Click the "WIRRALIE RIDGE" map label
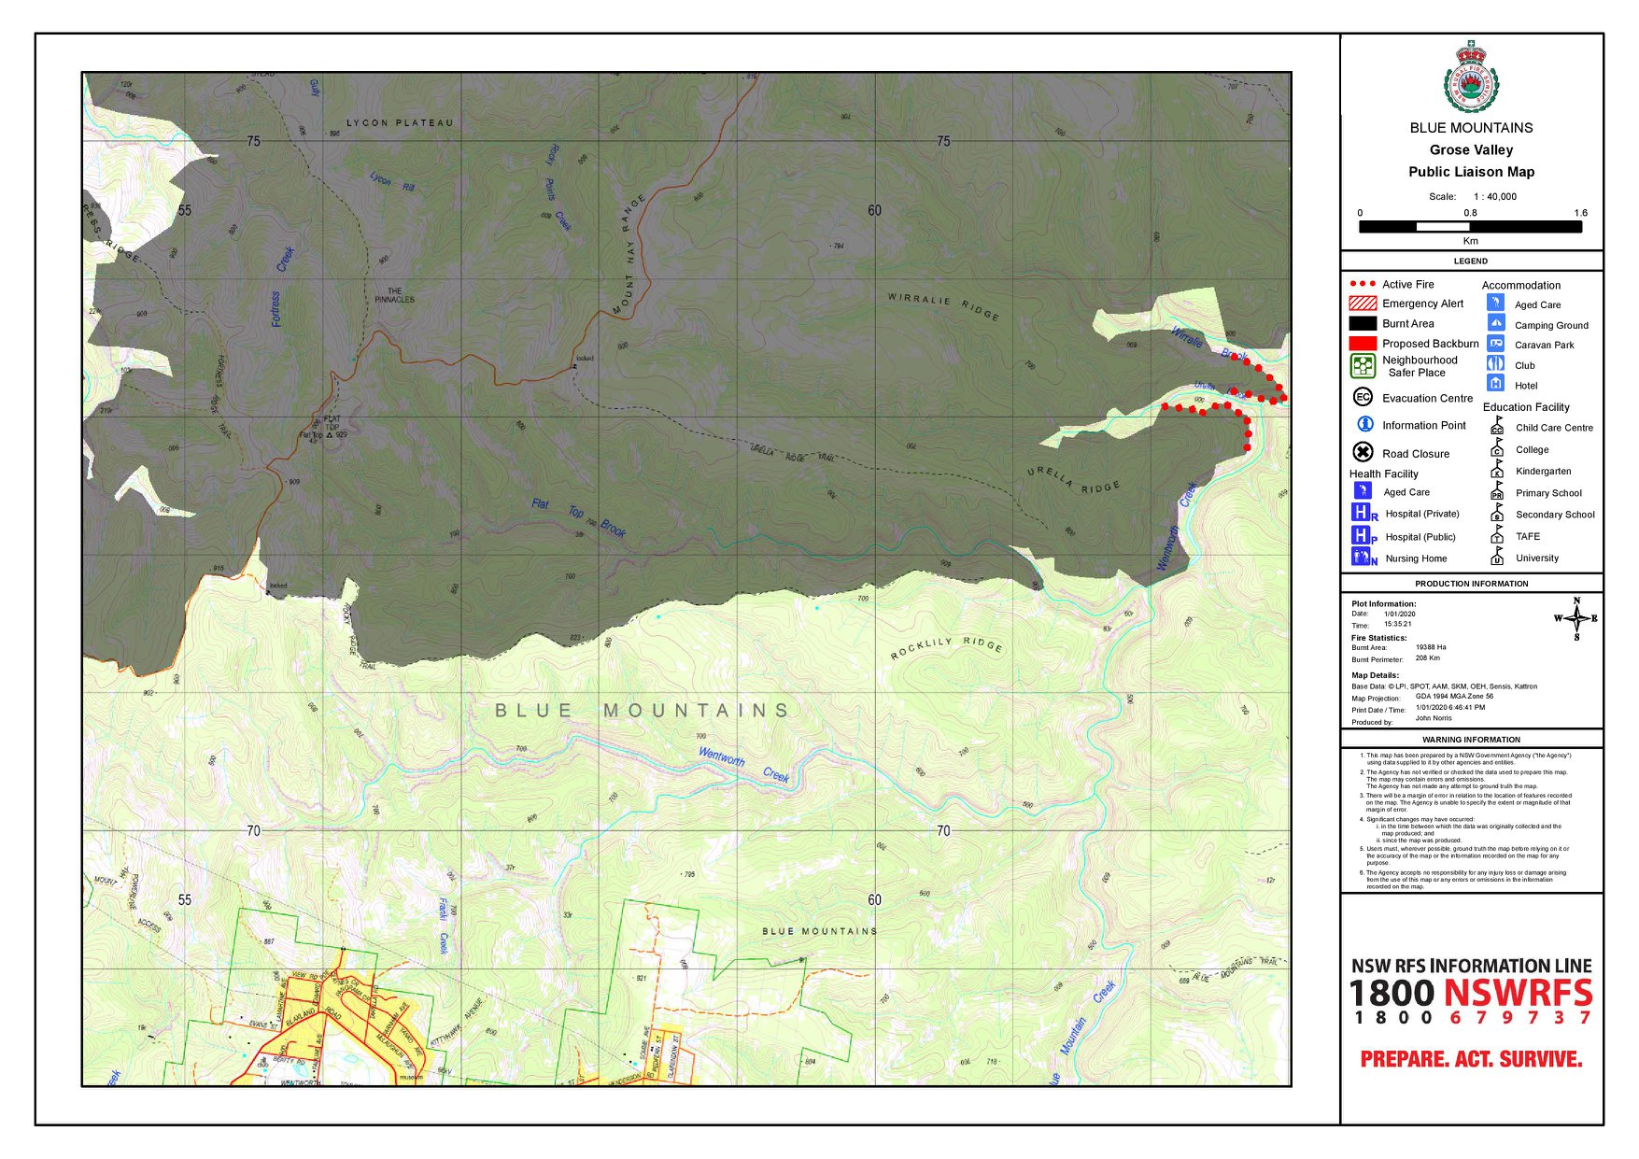The image size is (1639, 1159). (x=943, y=306)
